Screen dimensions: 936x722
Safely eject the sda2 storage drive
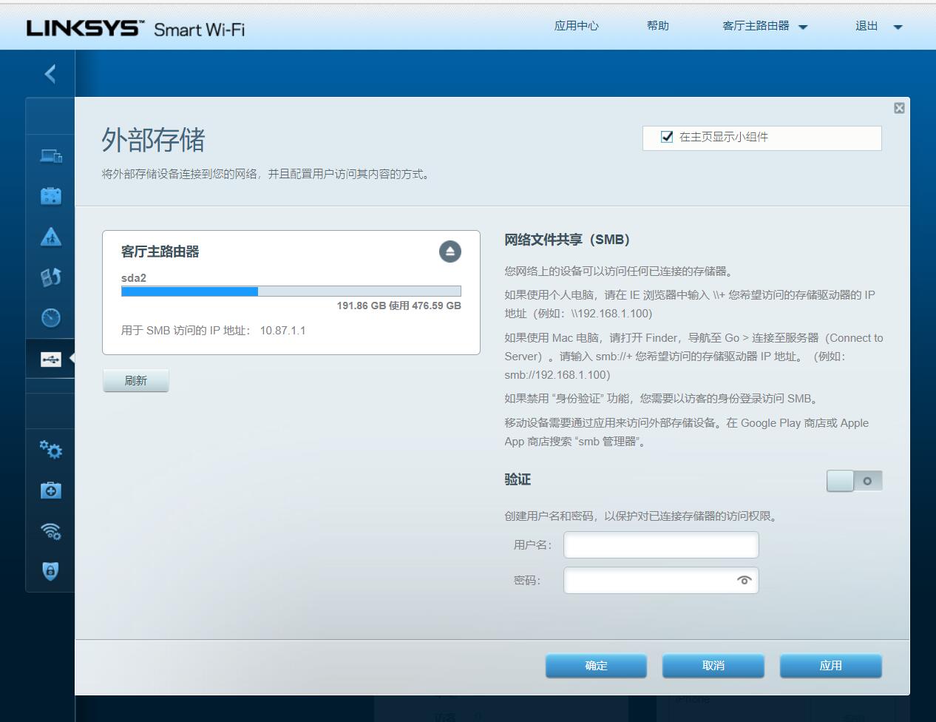tap(450, 252)
